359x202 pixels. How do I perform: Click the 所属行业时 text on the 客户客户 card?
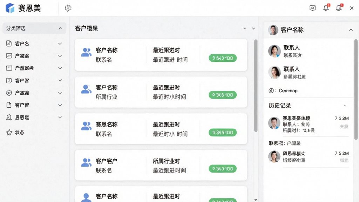tap(167, 161)
